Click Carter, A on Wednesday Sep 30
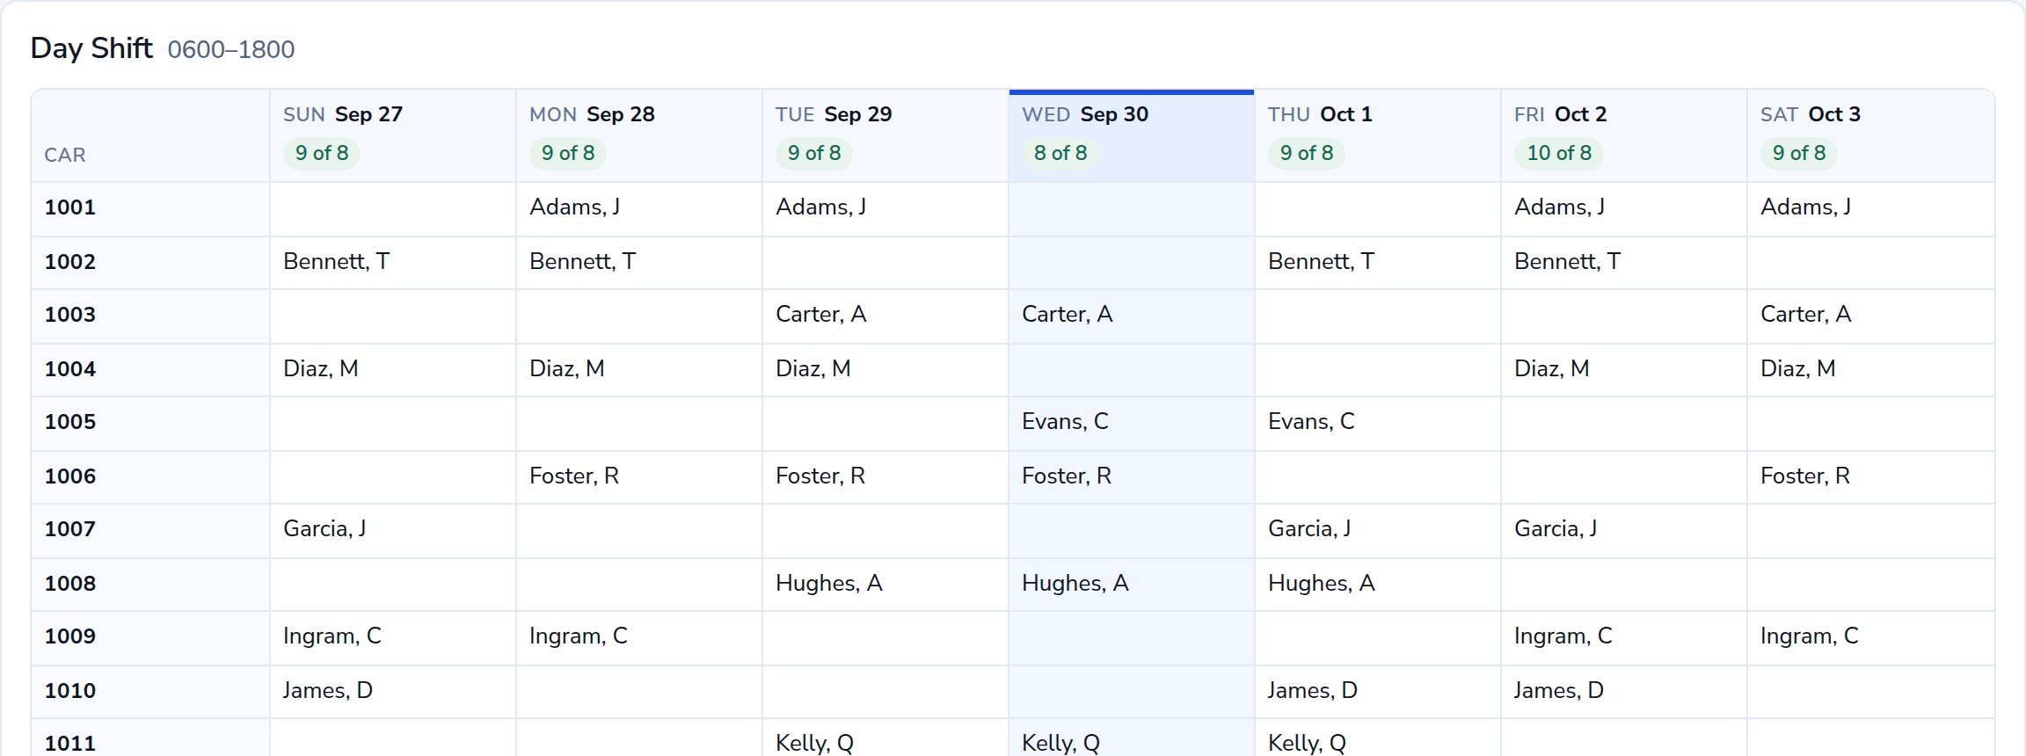This screenshot has height=756, width=2026. 1068,315
